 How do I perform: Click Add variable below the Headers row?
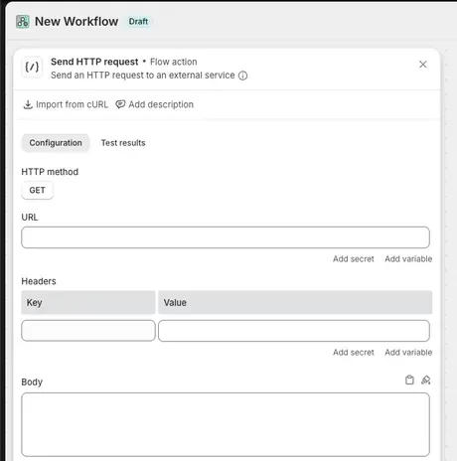408,353
